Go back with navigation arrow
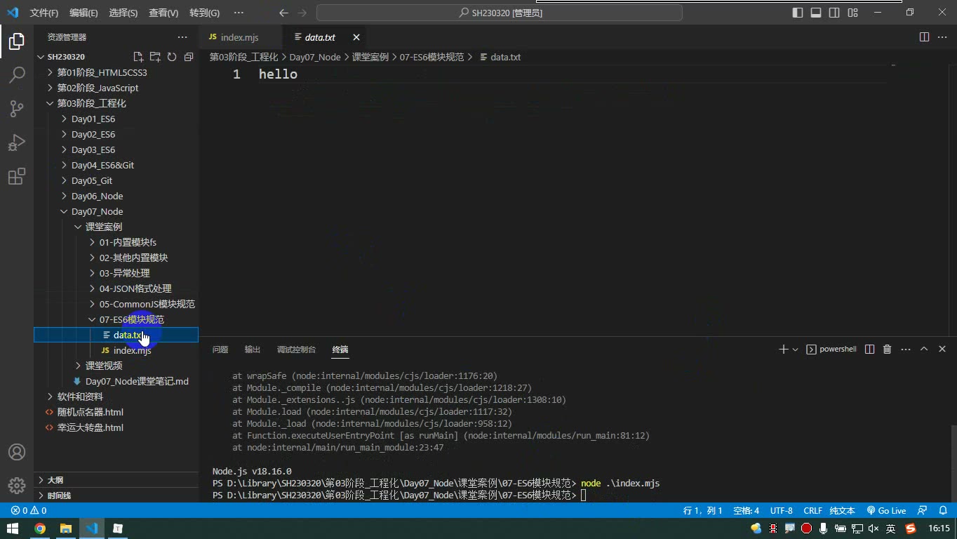Image resolution: width=957 pixels, height=539 pixels. pyautogui.click(x=283, y=13)
